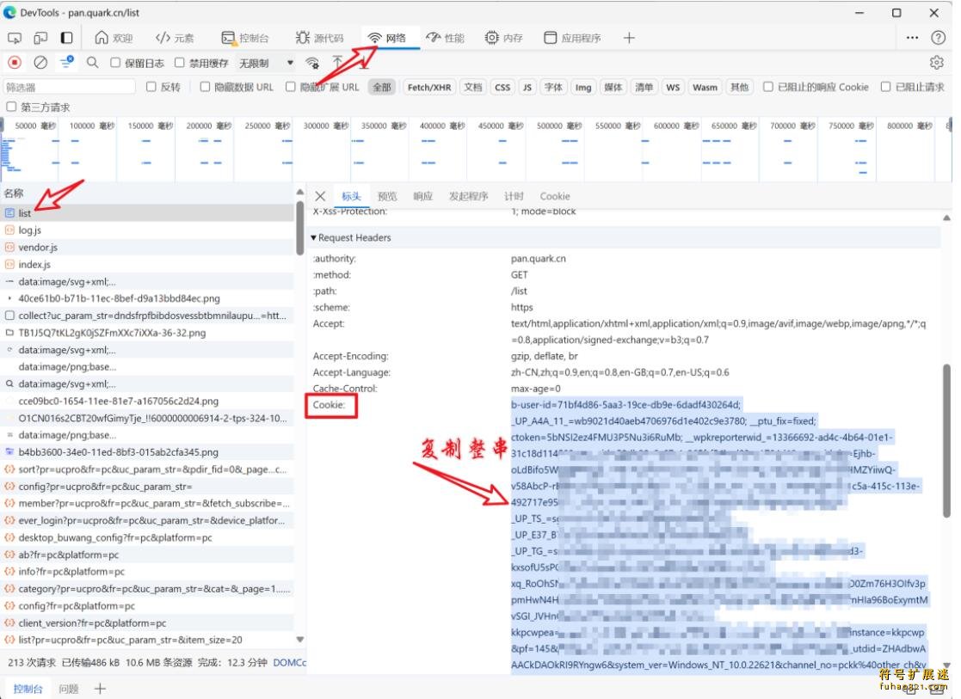Screen dimensions: 961x699
Task: Toggle the dock sidebar panel icon
Action: pos(67,38)
